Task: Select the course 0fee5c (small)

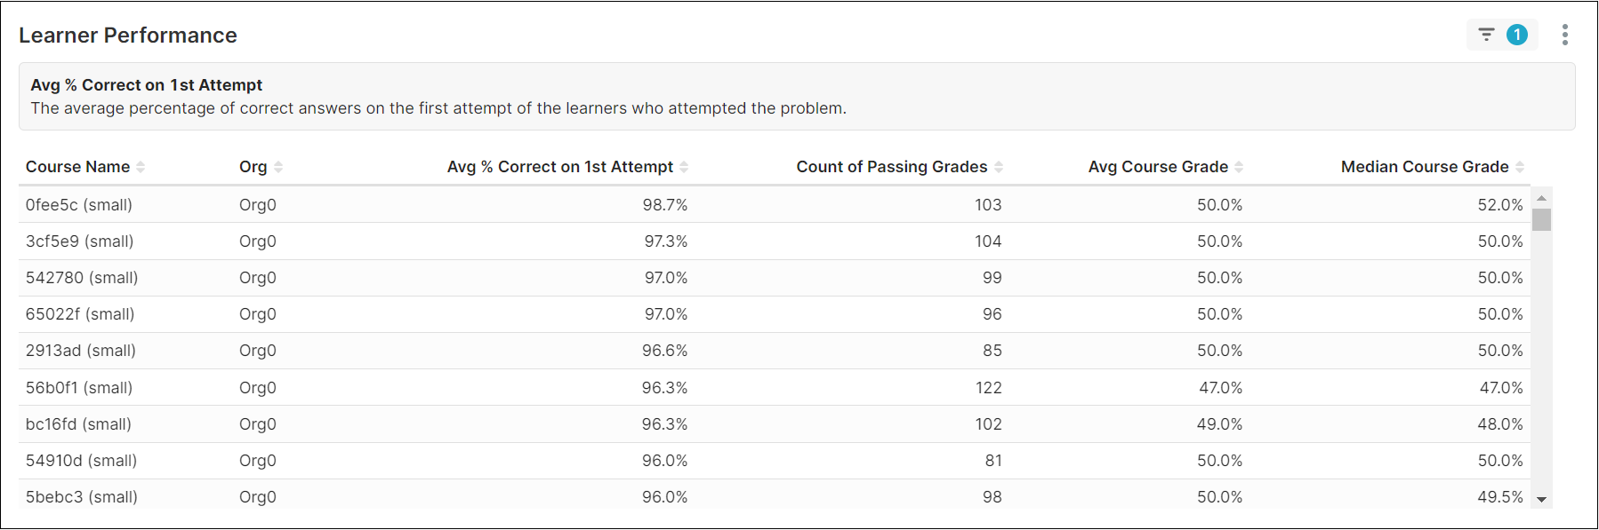Action: click(80, 204)
